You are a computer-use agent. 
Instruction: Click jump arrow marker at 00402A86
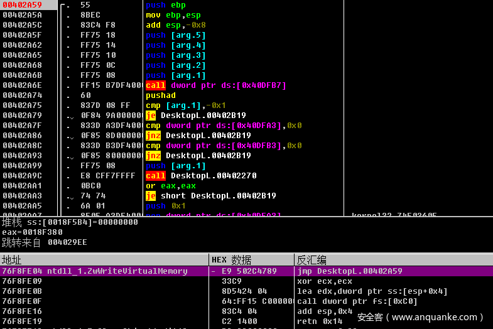[71, 136]
